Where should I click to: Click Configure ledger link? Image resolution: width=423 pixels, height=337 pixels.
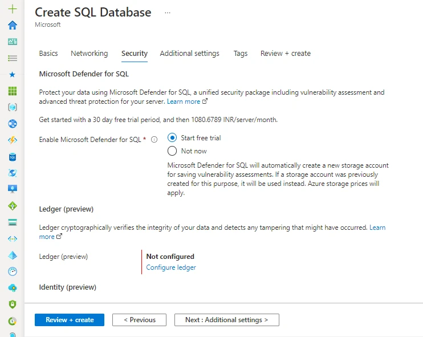click(171, 267)
